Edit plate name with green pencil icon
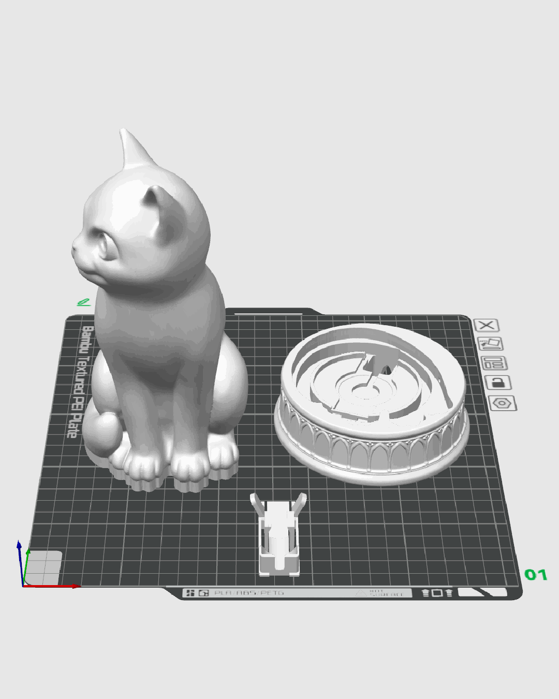 [83, 302]
